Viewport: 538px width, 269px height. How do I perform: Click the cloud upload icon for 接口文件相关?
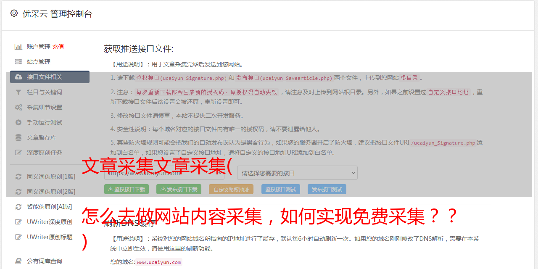[18, 77]
